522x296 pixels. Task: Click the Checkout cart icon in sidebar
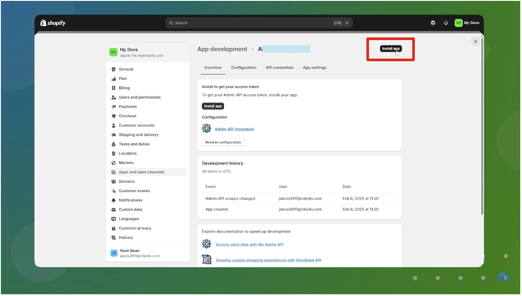113,116
